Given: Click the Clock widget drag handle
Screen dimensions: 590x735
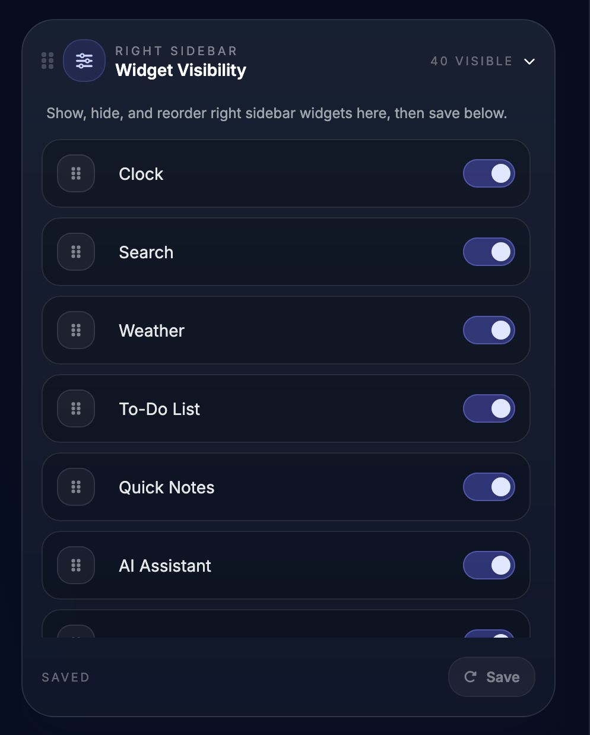Looking at the screenshot, I should pyautogui.click(x=75, y=173).
